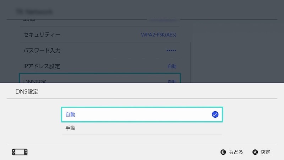Click 自動 value beside IPアドレス設定
The height and width of the screenshot is (160, 284).
172,66
